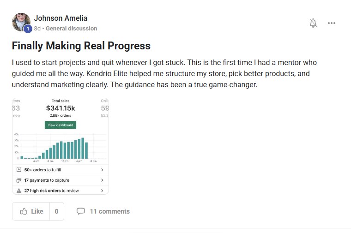The height and width of the screenshot is (233, 351).
Task: Click the speech bubble comment icon
Action: [x=81, y=211]
